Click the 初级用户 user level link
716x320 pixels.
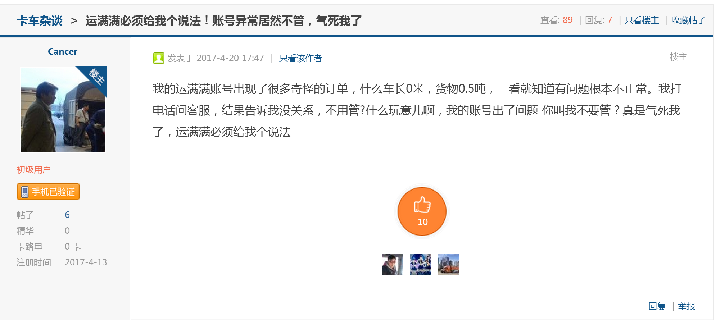coord(33,170)
